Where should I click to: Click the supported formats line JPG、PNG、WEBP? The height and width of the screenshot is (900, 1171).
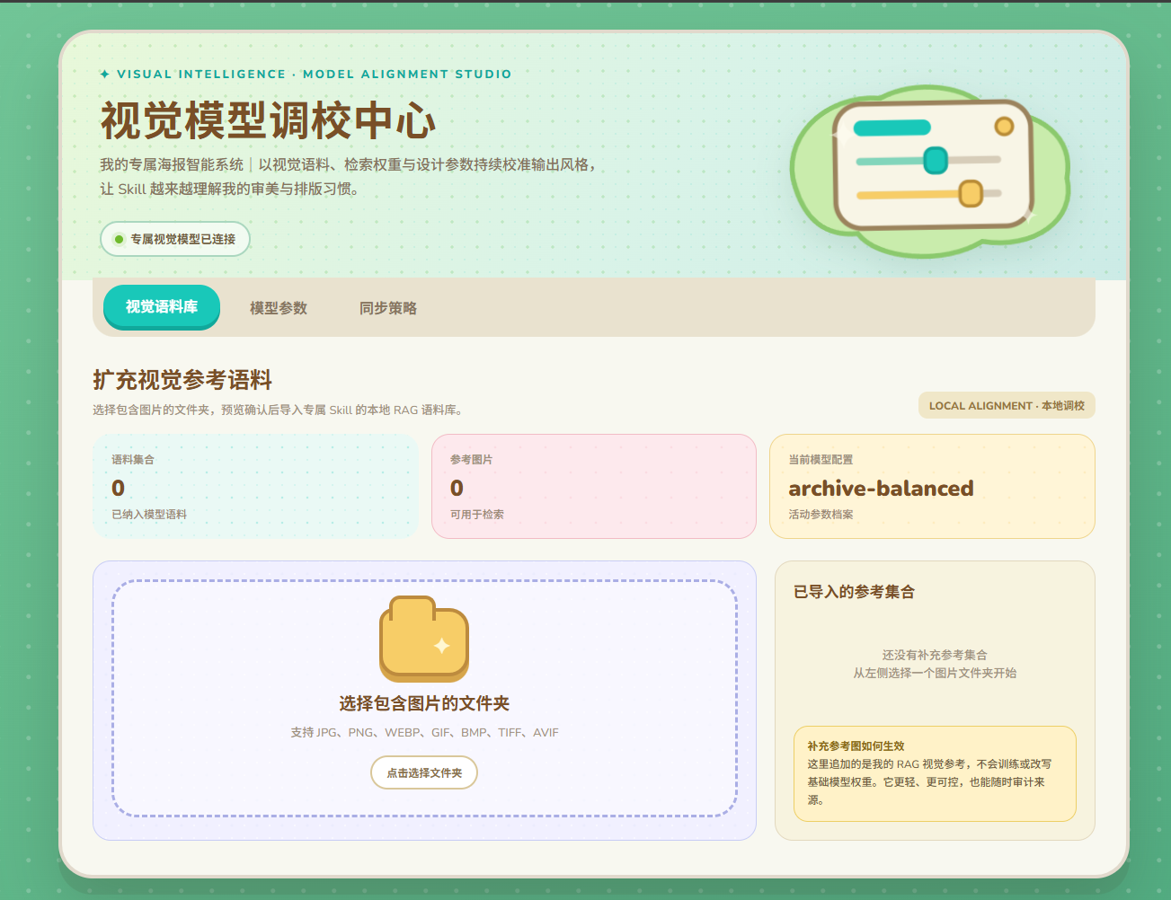[x=424, y=733]
